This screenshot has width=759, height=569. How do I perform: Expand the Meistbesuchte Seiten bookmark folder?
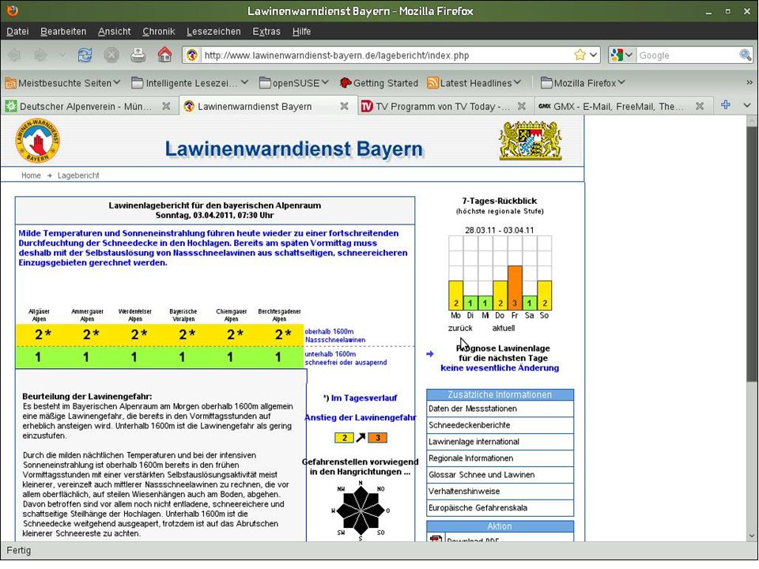[62, 83]
